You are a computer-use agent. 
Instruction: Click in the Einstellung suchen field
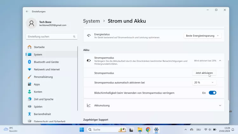[x=52, y=37]
